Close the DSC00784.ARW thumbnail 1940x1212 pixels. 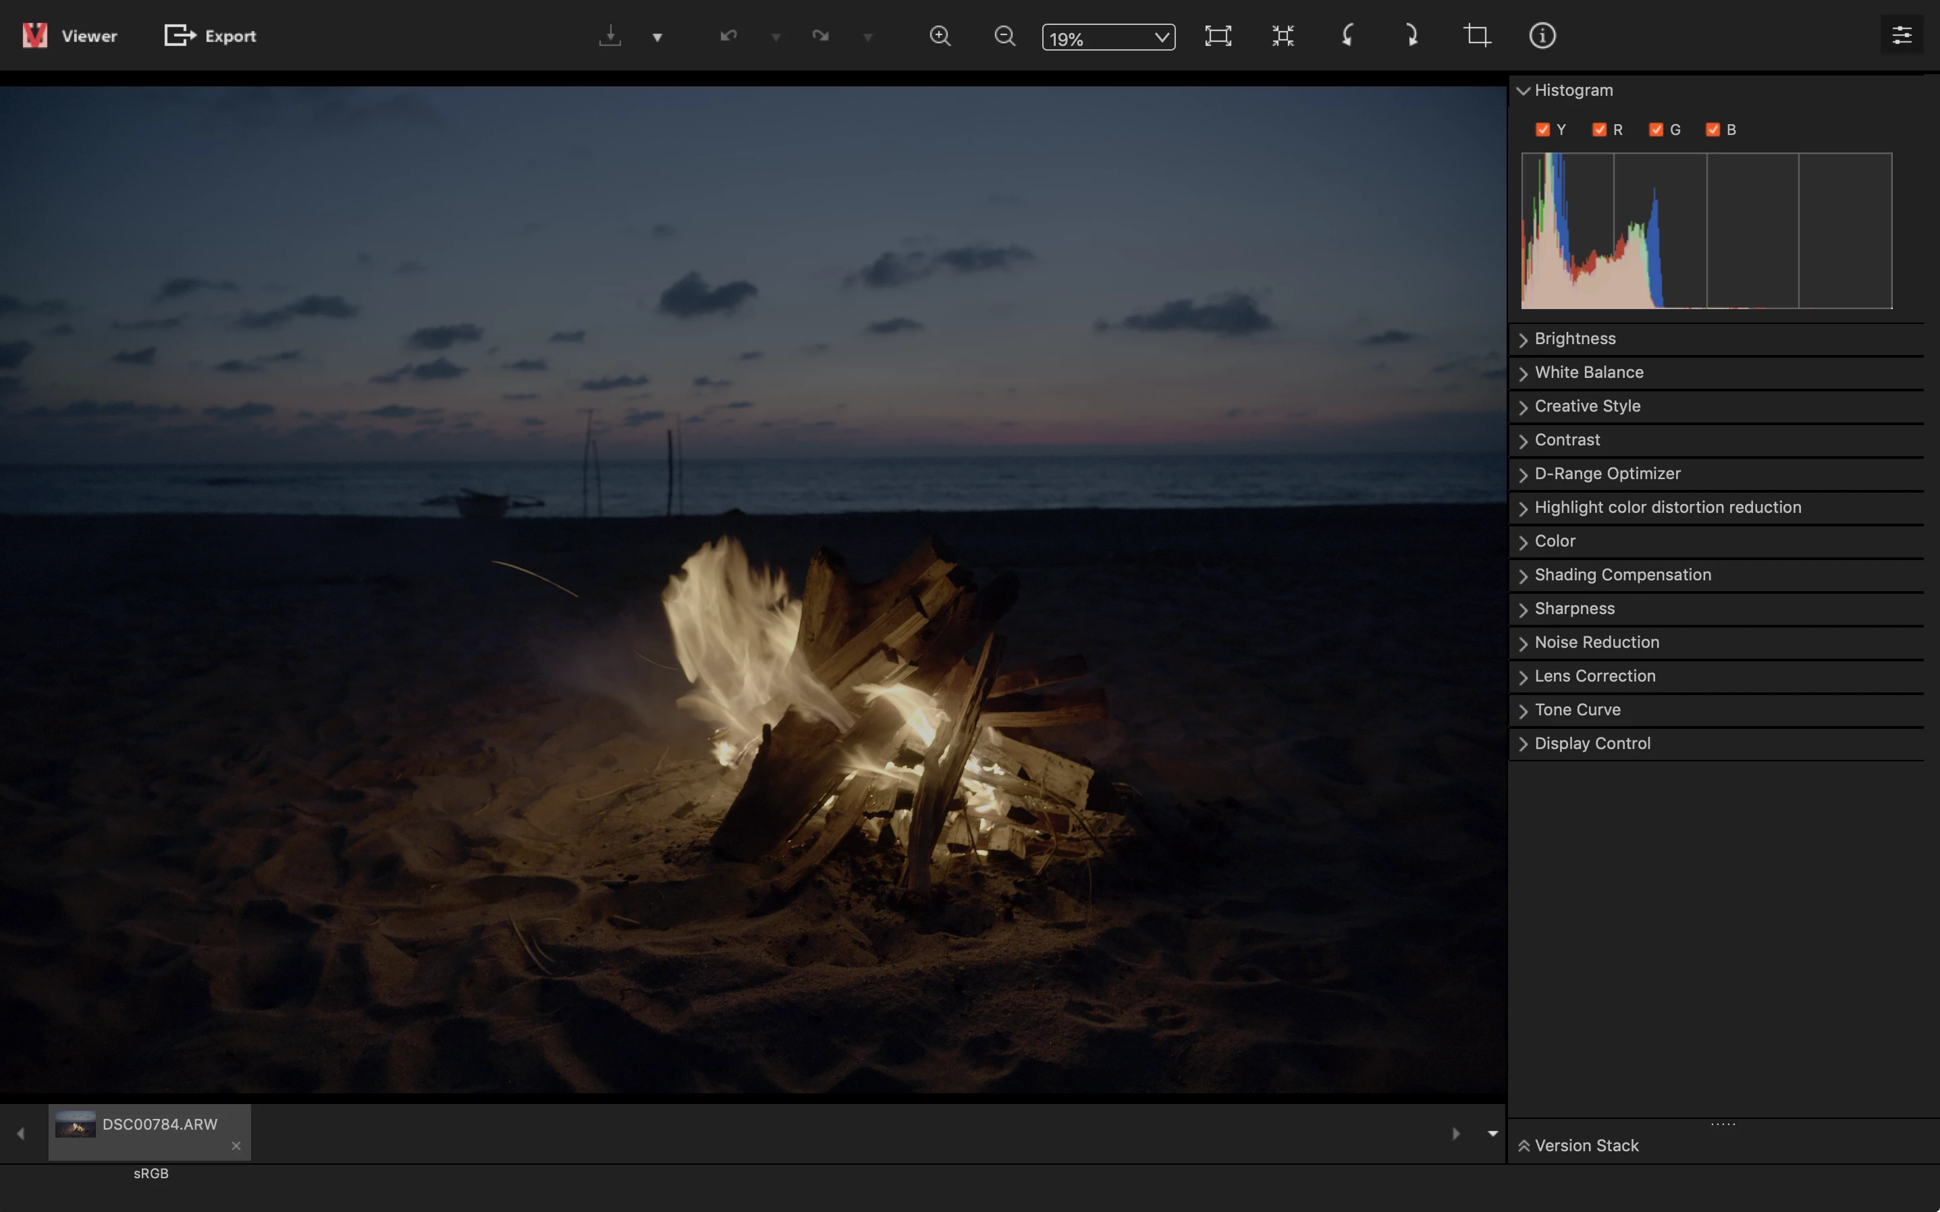click(236, 1147)
